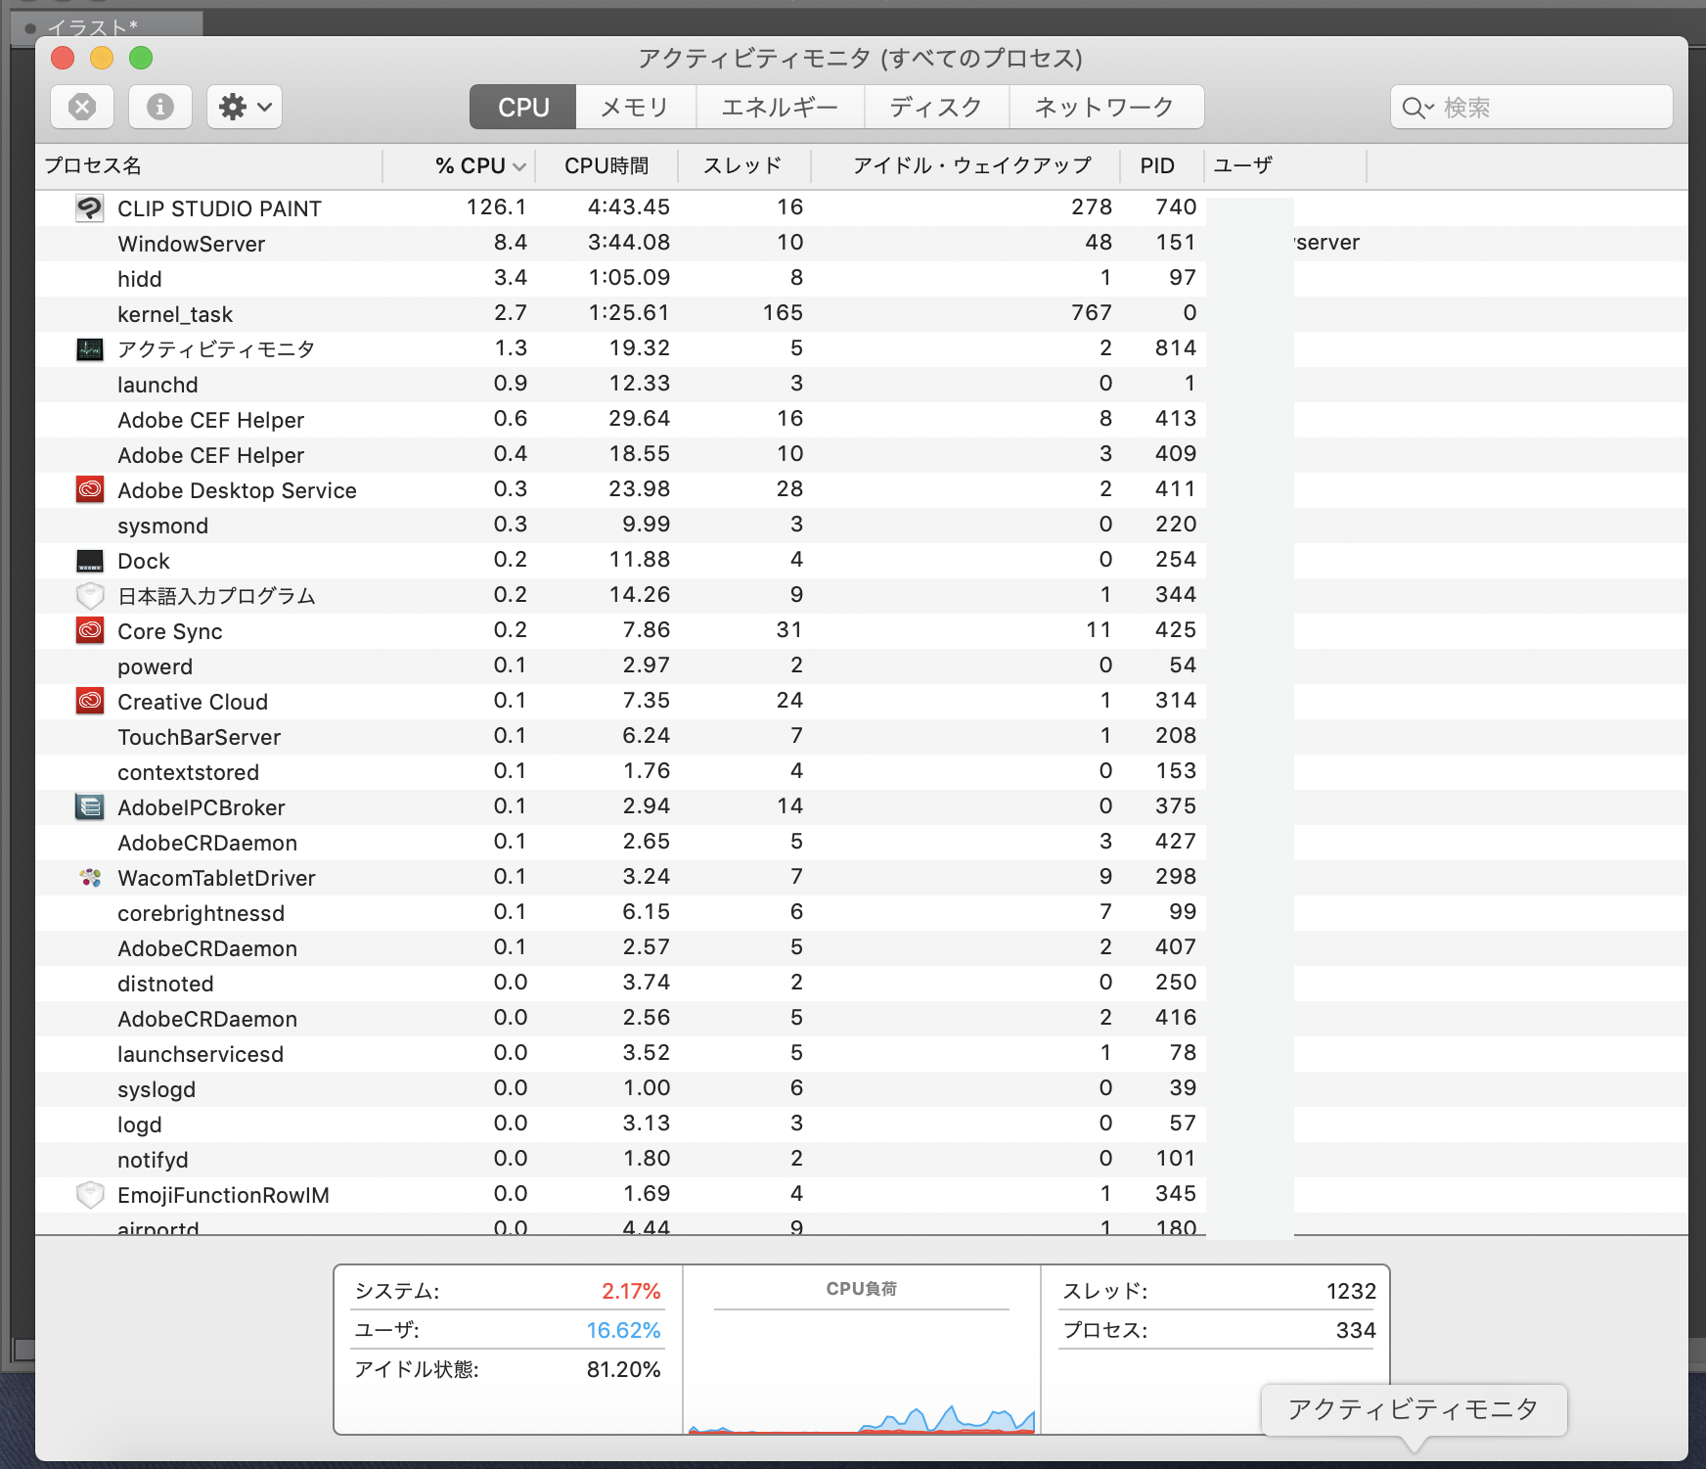This screenshot has height=1469, width=1706.
Task: Select the hidd process name
Action: (x=140, y=279)
